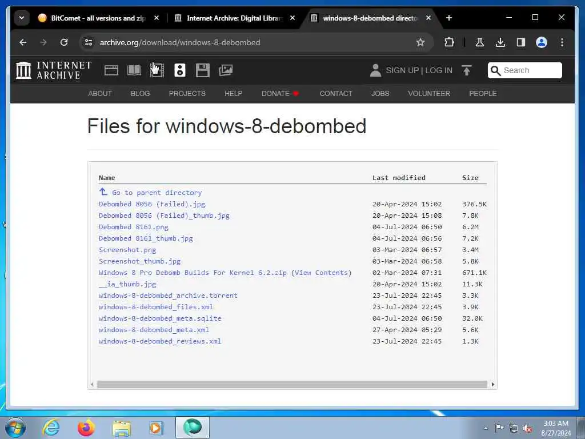This screenshot has width=585, height=439.
Task: Click the parent directory up-arrow icon
Action: tap(103, 191)
